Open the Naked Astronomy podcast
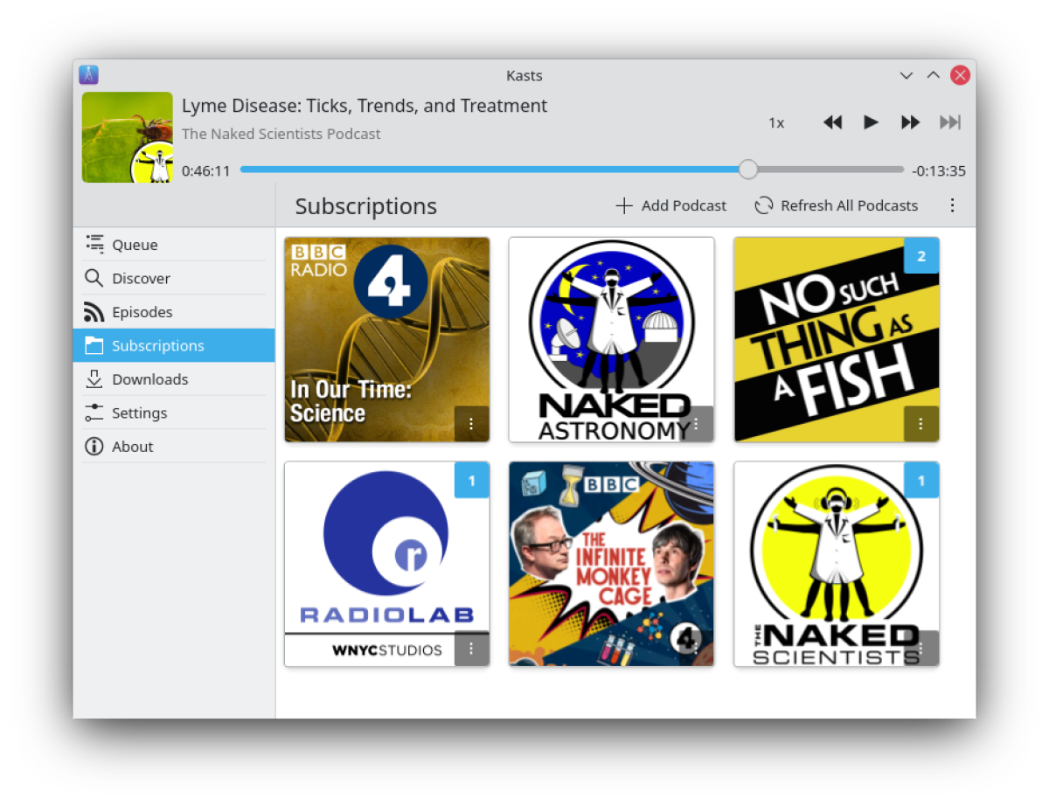 click(x=612, y=339)
